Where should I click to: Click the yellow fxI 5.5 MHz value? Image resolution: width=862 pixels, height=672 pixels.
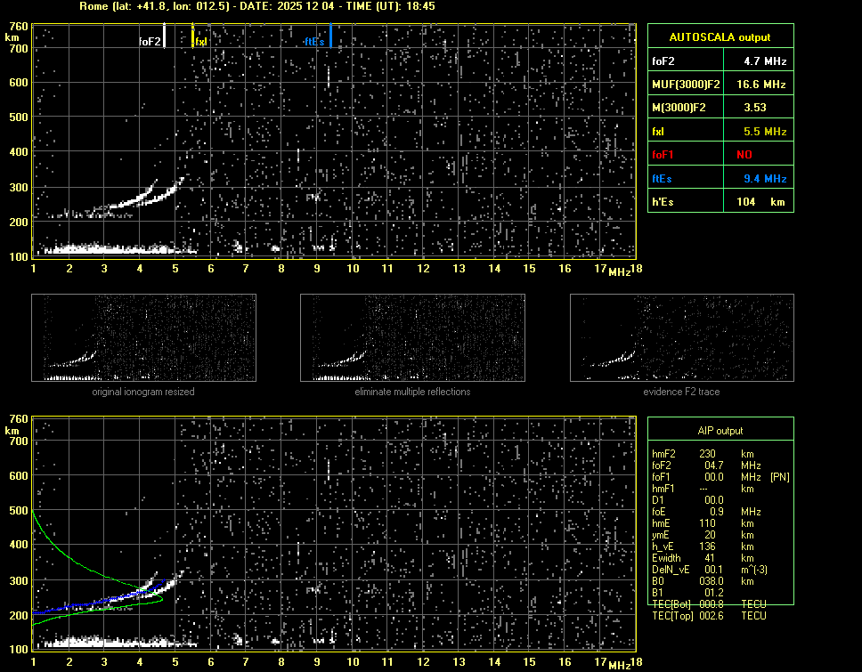[x=764, y=132]
